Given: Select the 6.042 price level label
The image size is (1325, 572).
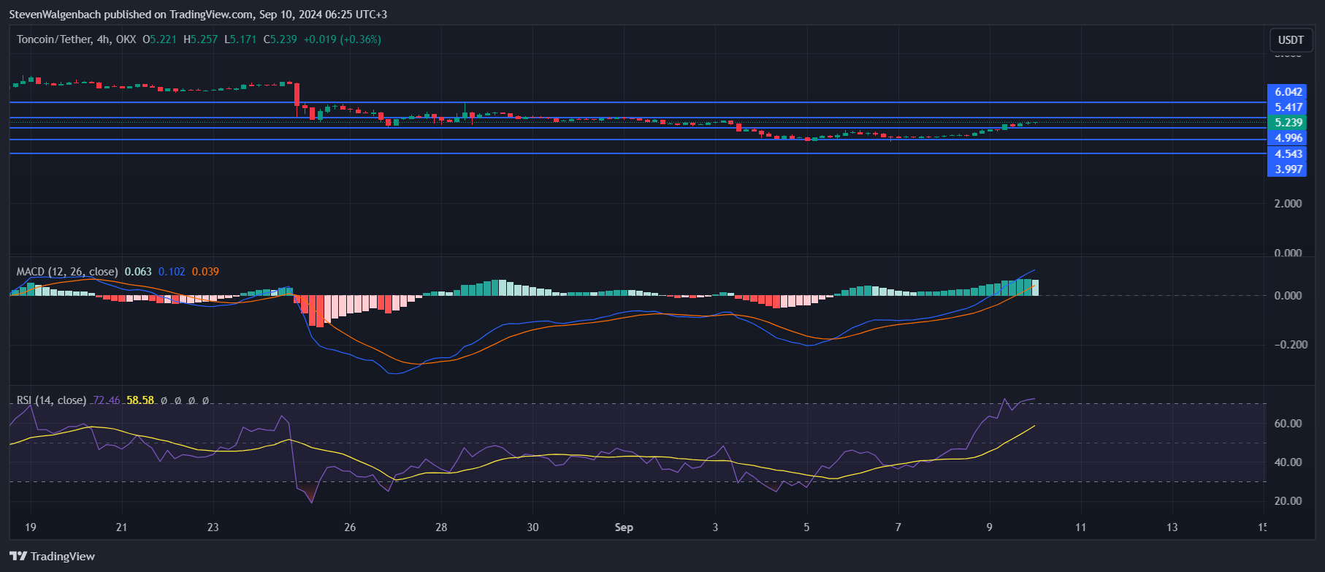Looking at the screenshot, I should [1288, 92].
